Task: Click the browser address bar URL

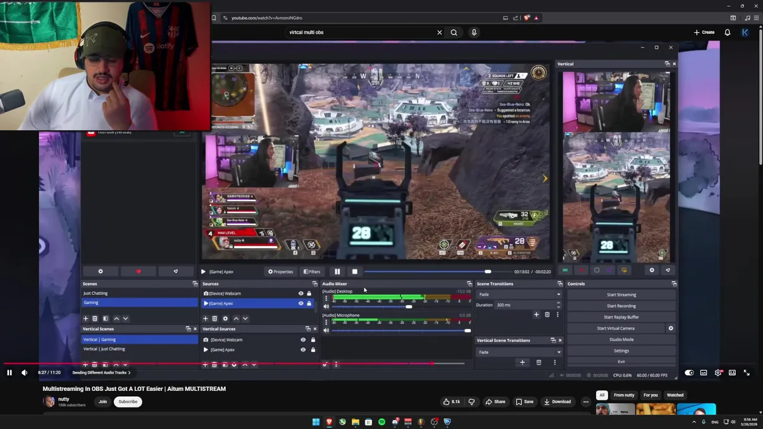Action: 267,18
